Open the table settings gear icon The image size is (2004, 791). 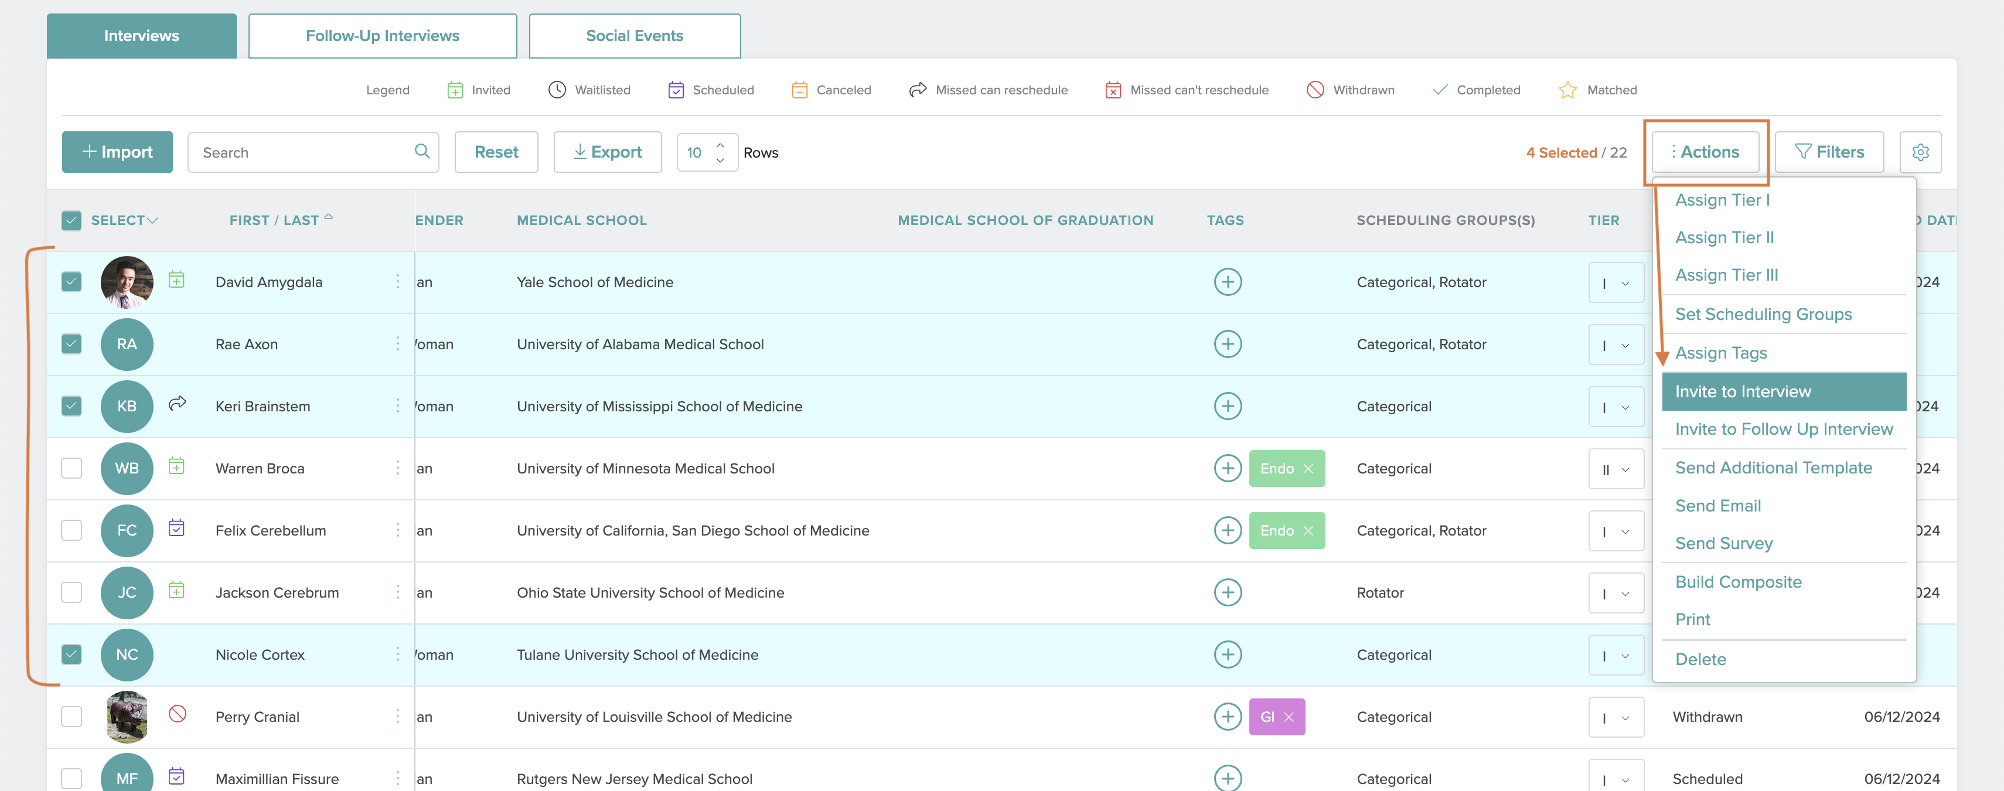[x=1920, y=152]
